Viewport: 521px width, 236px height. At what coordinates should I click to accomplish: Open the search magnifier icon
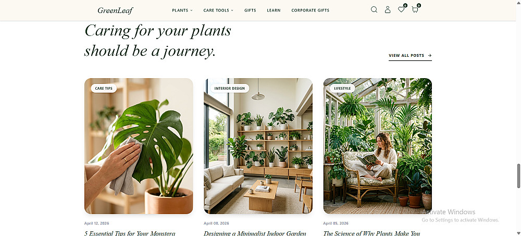374,10
